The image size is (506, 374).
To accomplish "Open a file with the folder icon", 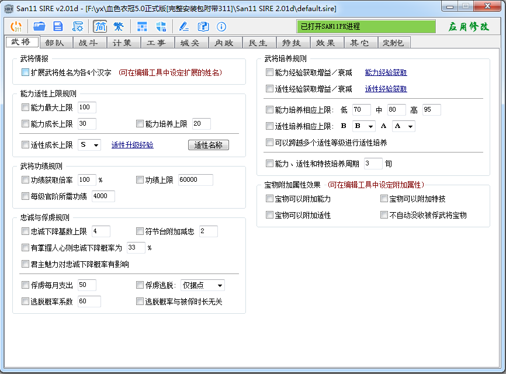I will pos(39,26).
